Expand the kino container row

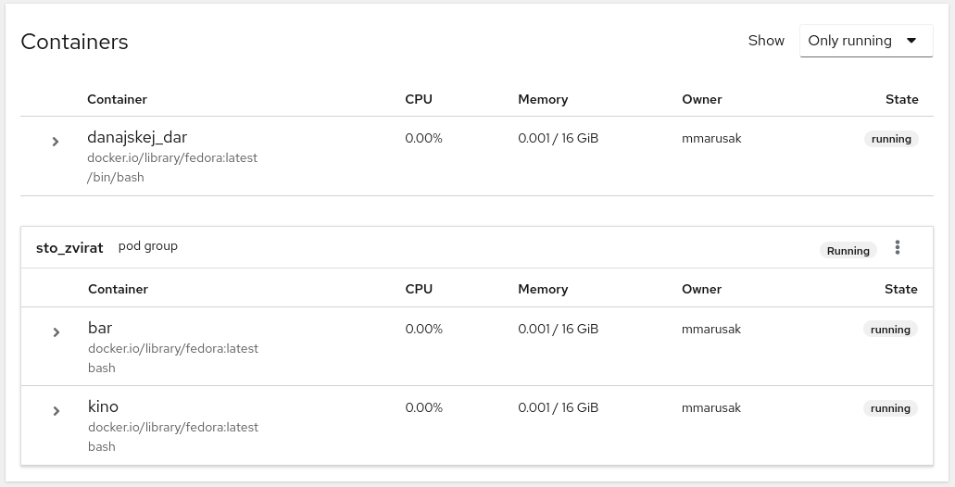[56, 411]
